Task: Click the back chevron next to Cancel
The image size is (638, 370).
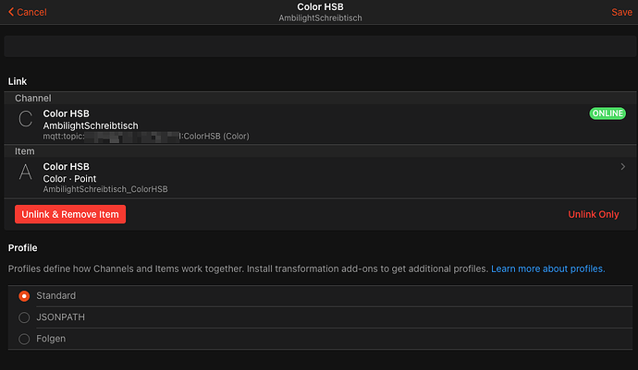Action: 10,12
